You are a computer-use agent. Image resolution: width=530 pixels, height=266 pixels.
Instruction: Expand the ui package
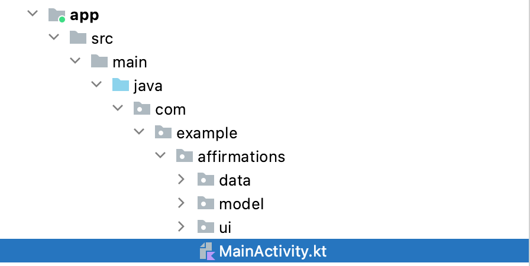pos(181,227)
